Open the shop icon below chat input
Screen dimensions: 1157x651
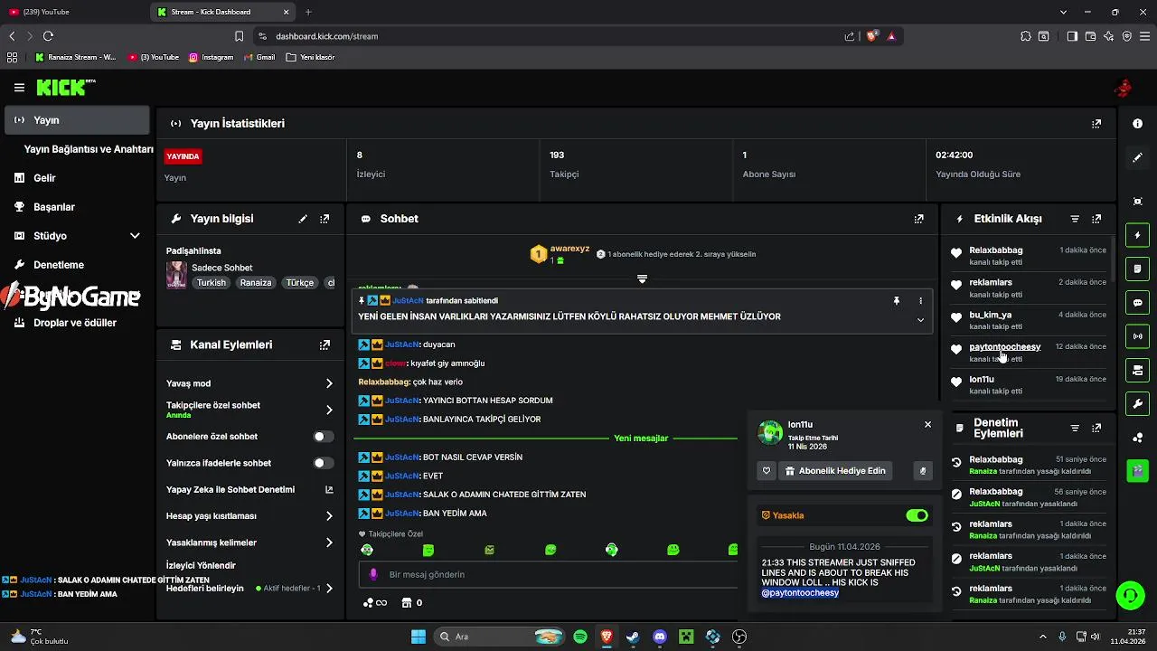[407, 603]
